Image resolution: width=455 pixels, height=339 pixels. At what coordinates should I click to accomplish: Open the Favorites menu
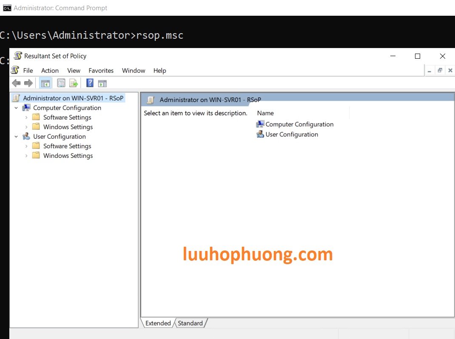click(x=101, y=71)
